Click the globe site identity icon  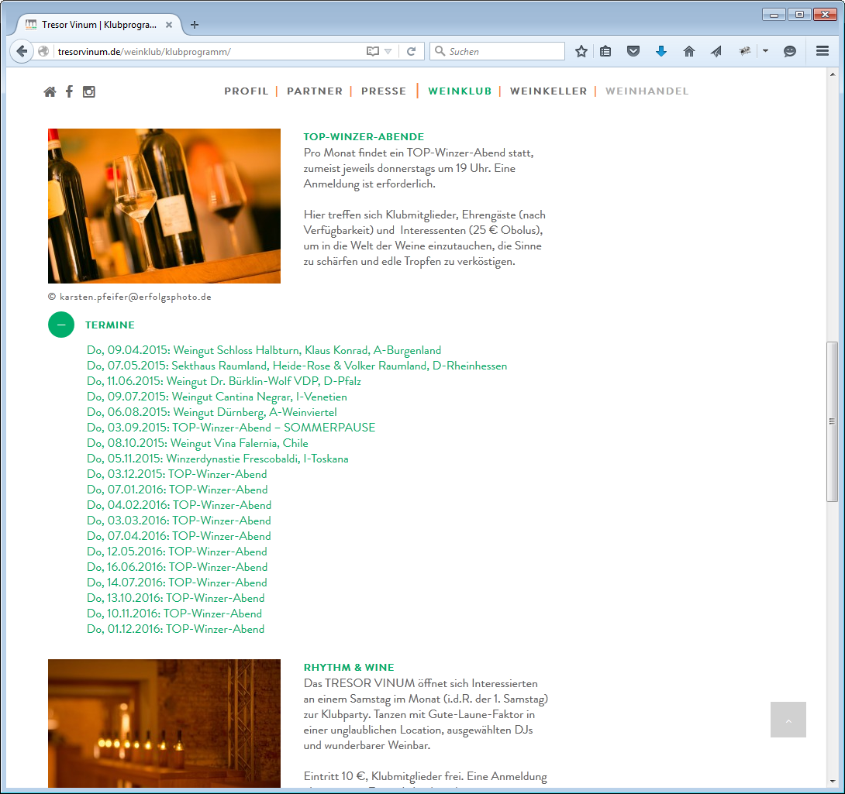pyautogui.click(x=43, y=51)
